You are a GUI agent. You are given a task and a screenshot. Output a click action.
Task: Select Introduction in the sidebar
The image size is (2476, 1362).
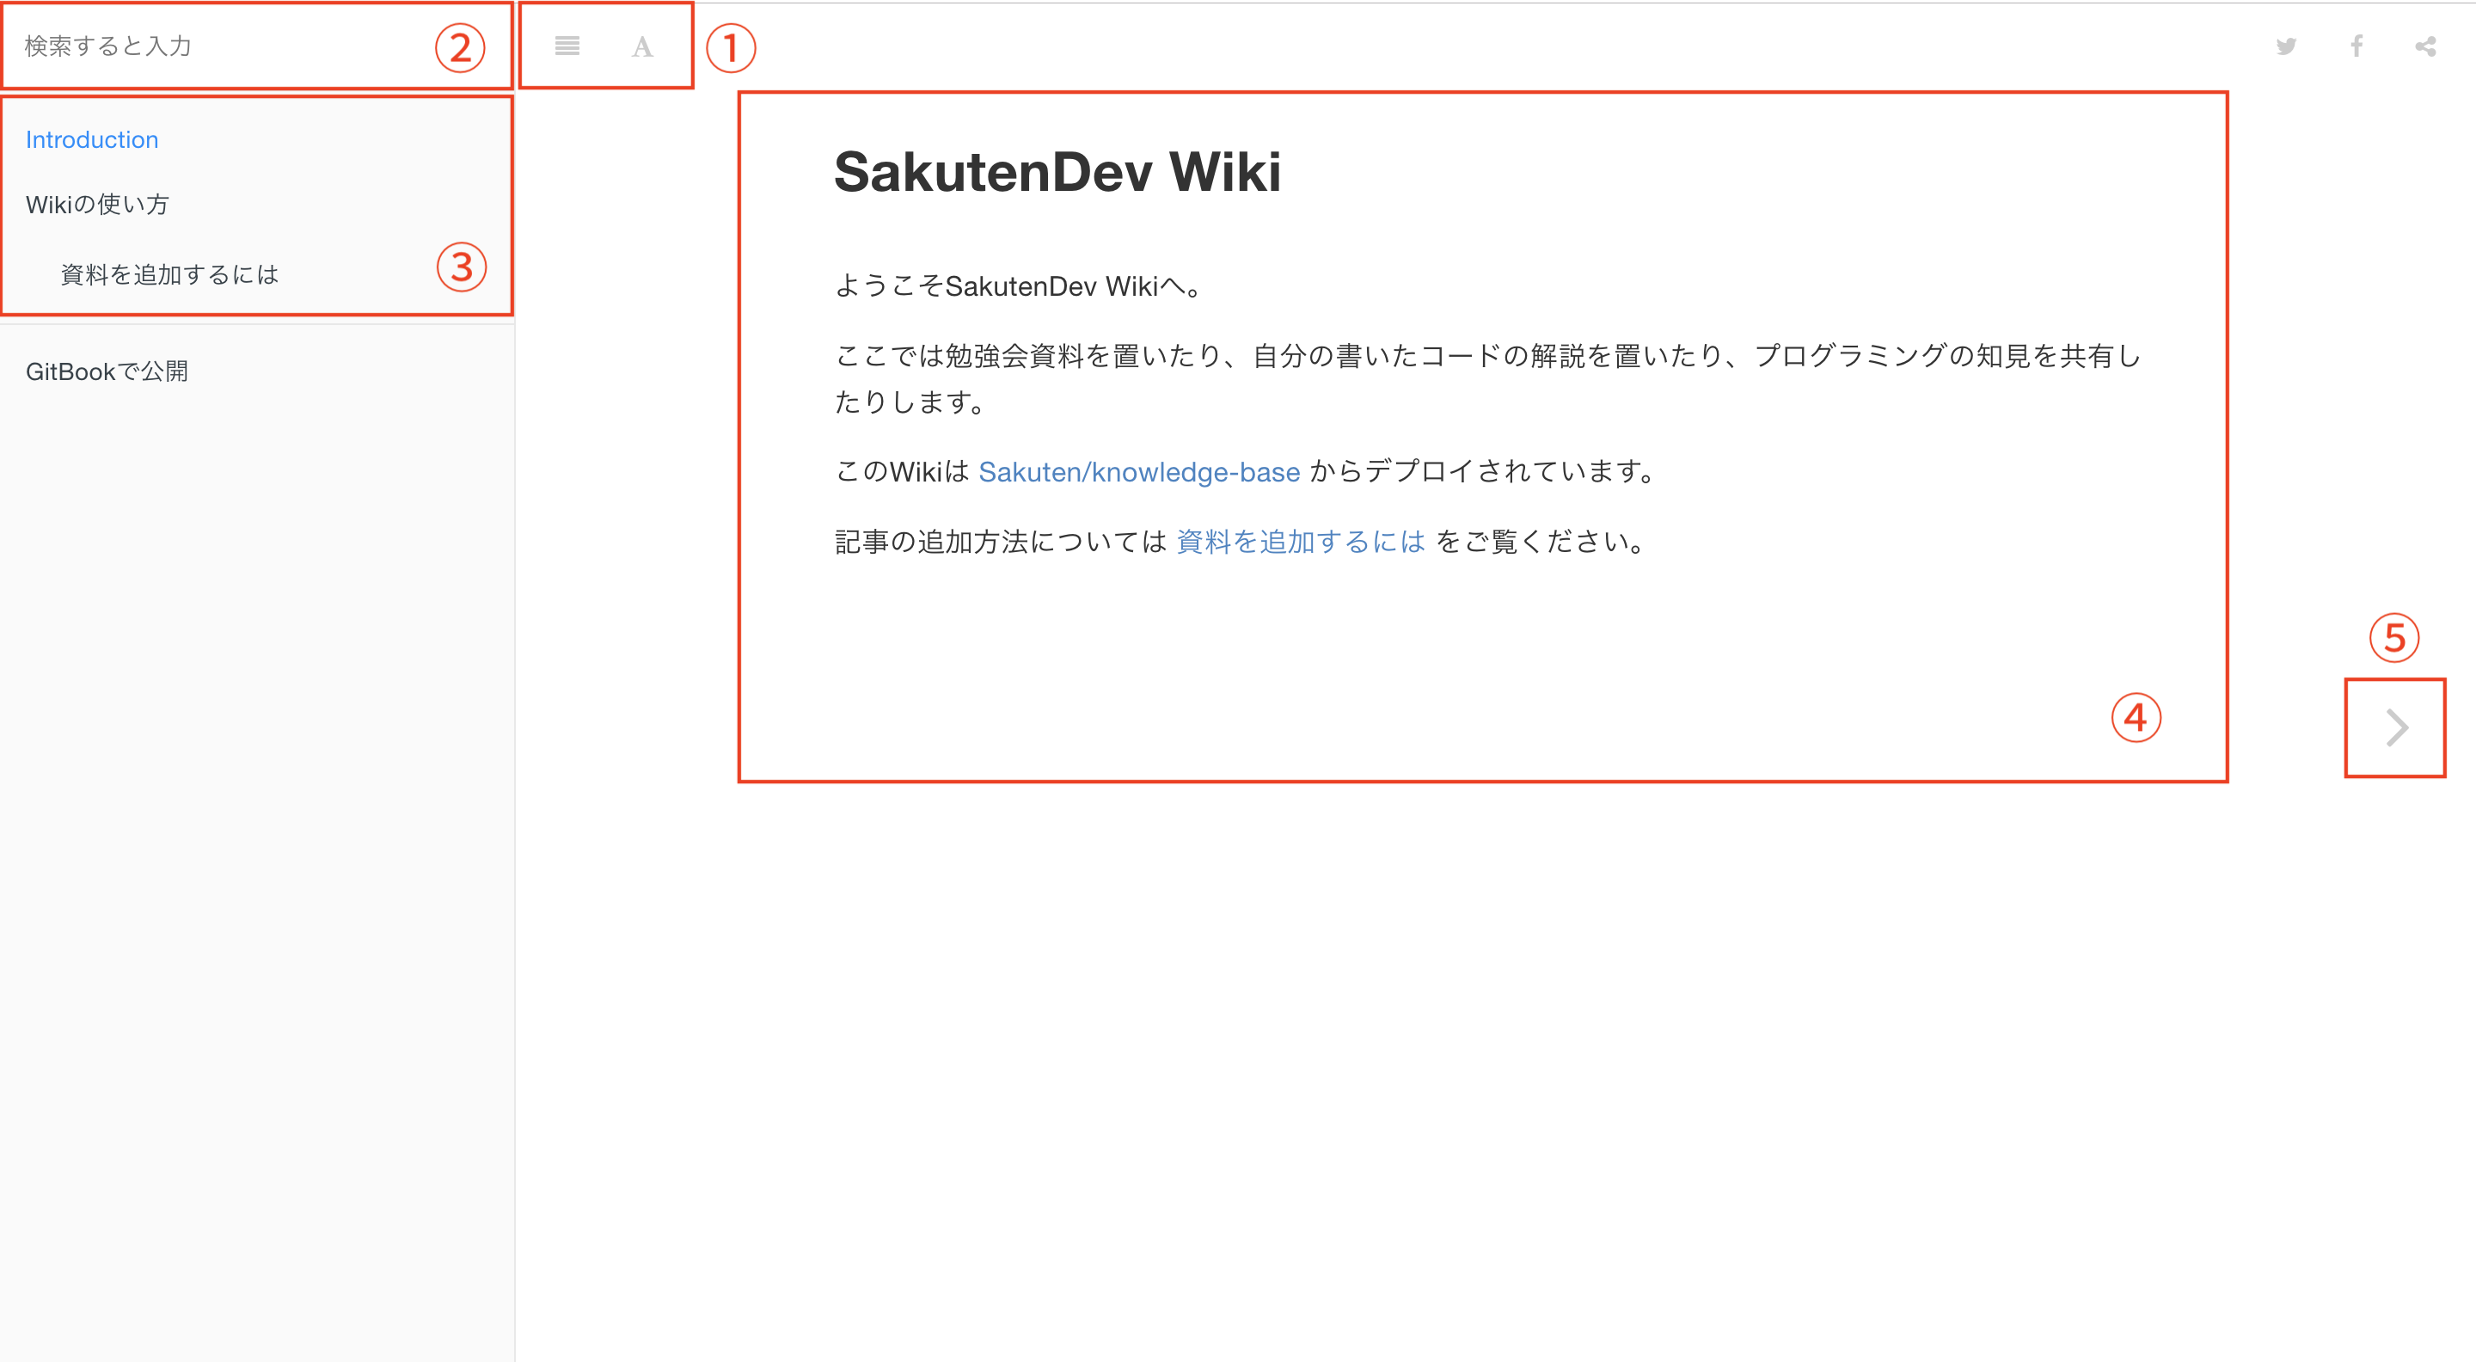pyautogui.click(x=91, y=139)
